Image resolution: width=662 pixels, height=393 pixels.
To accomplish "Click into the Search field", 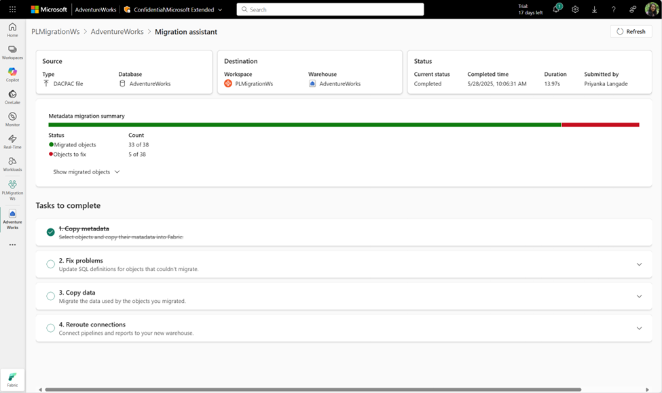I will (330, 9).
